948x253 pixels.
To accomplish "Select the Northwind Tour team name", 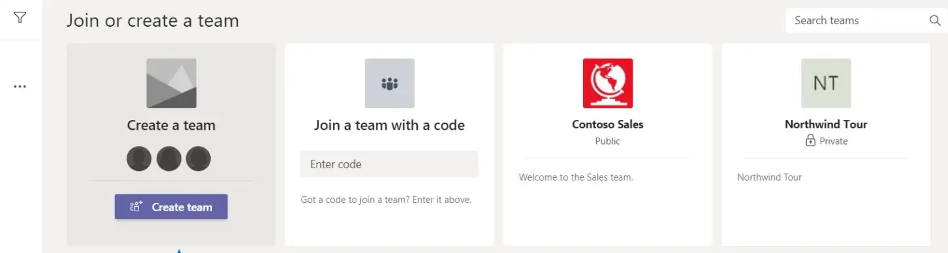I will click(x=826, y=124).
